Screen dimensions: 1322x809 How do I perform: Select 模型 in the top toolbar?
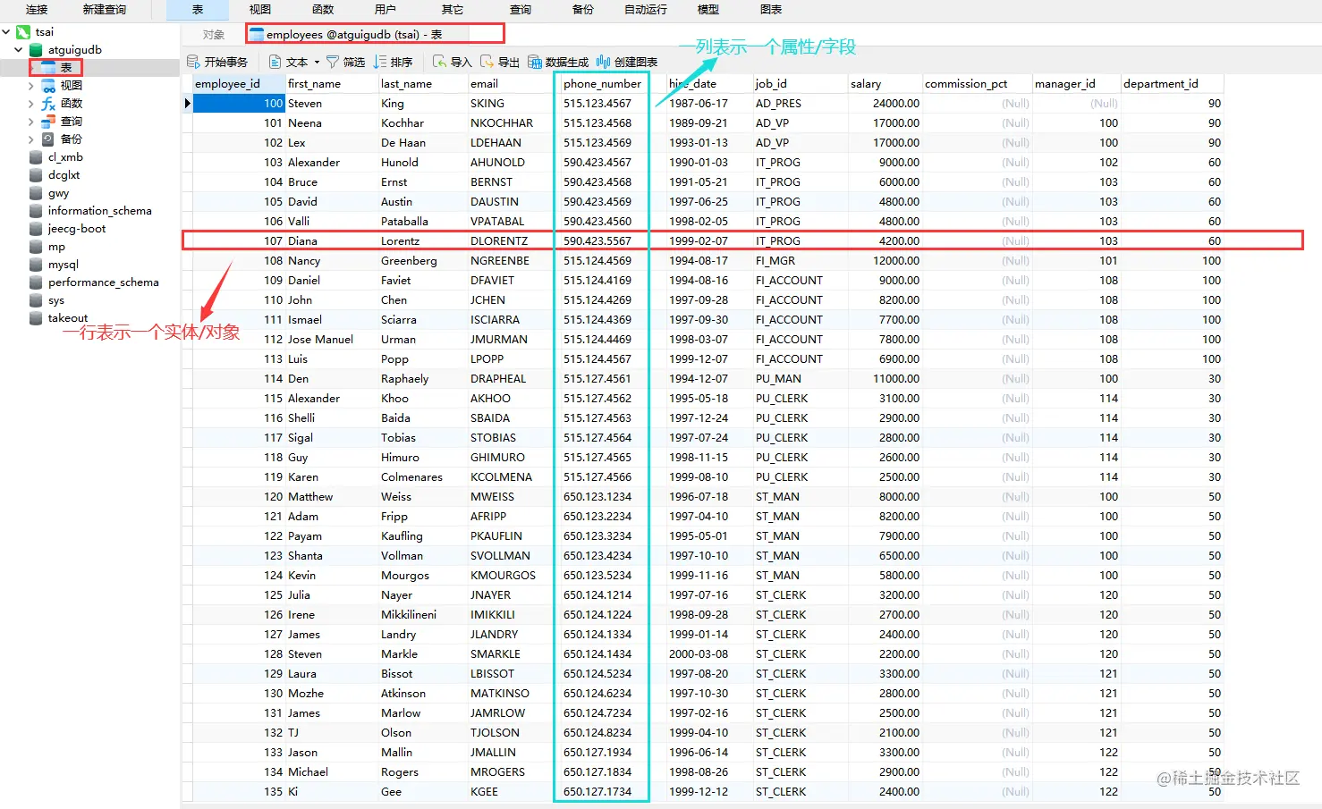[x=708, y=10]
